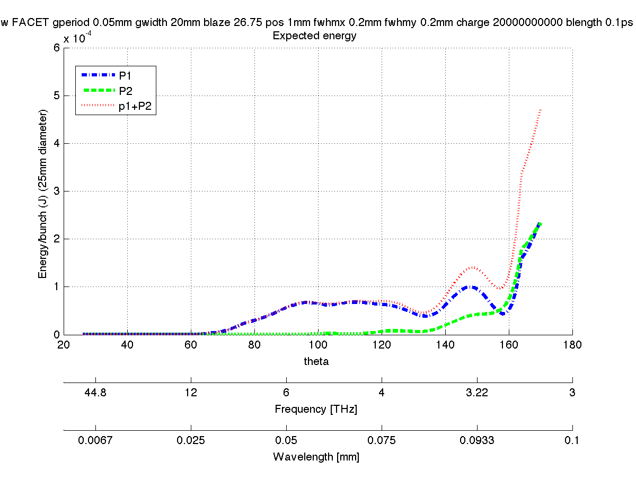This screenshot has width=636, height=478.
Task: Click the theta axis tick label 60
Action: point(191,345)
